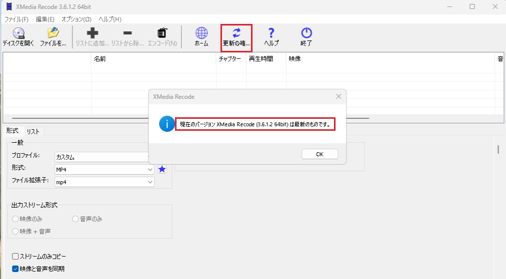The image size is (506, 279).
Task: Click the vertical scrollbar of the settings panel
Action: [x=498, y=150]
